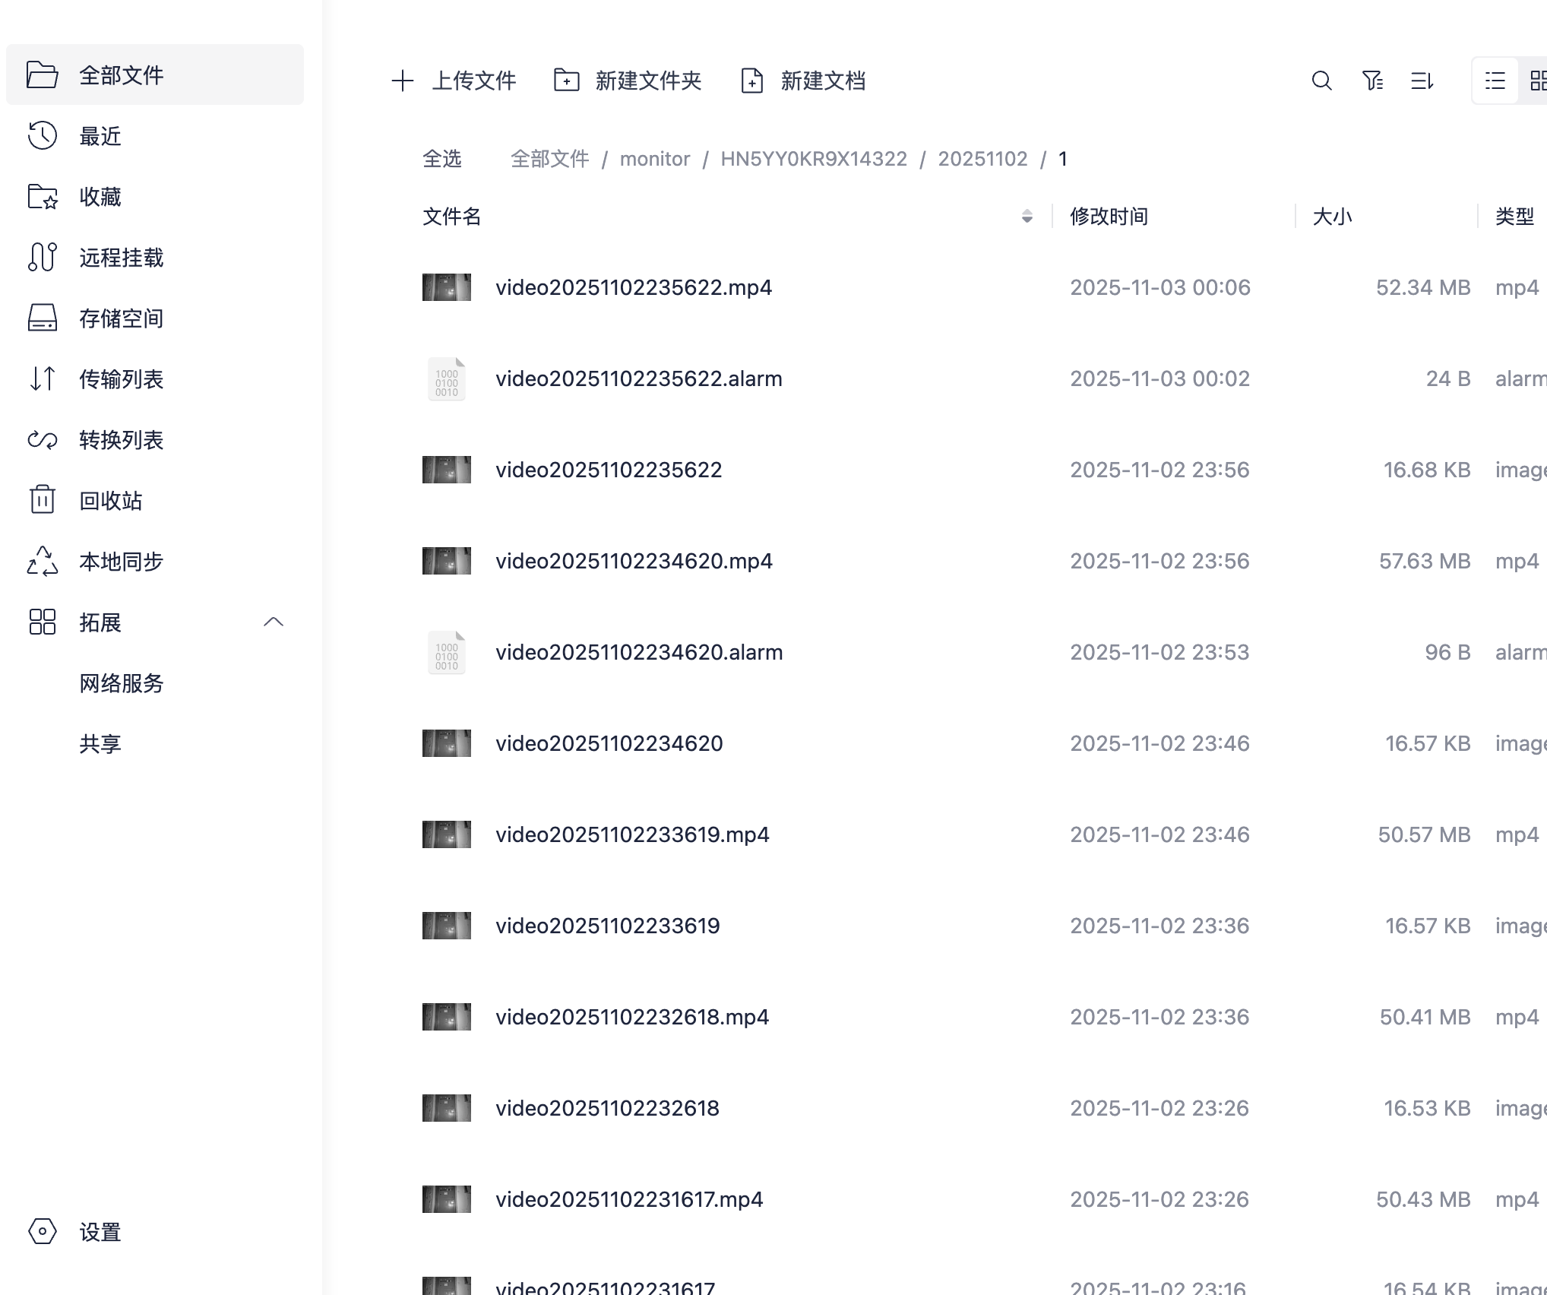1547x1295 pixels.
Task: Select the 网络服务 submenu item
Action: pos(122,683)
